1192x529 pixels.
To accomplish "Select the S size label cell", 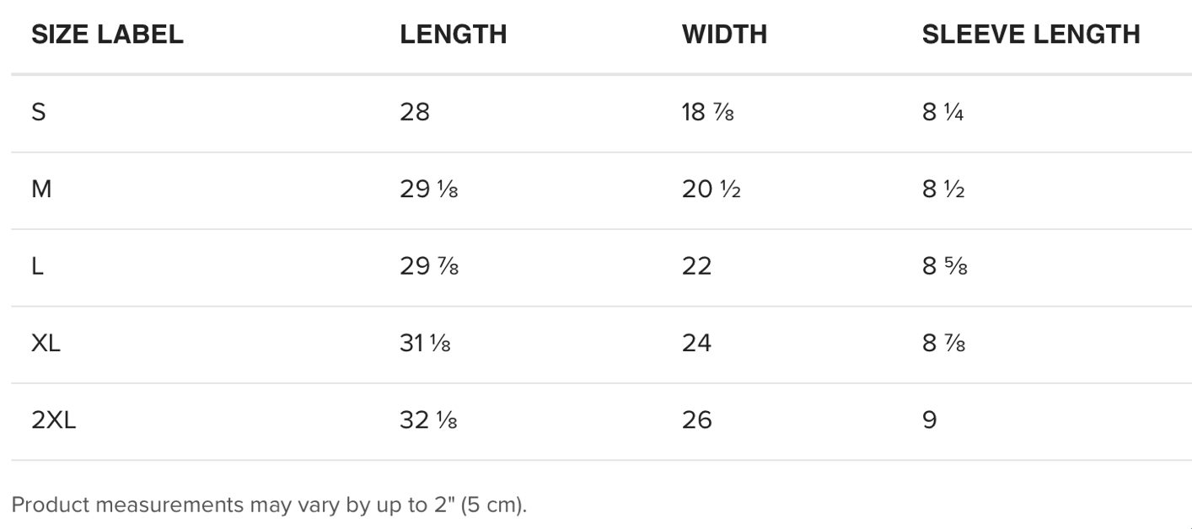I will coord(39,112).
